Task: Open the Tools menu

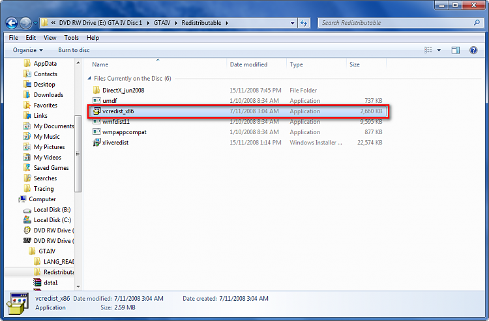Action: click(72, 38)
